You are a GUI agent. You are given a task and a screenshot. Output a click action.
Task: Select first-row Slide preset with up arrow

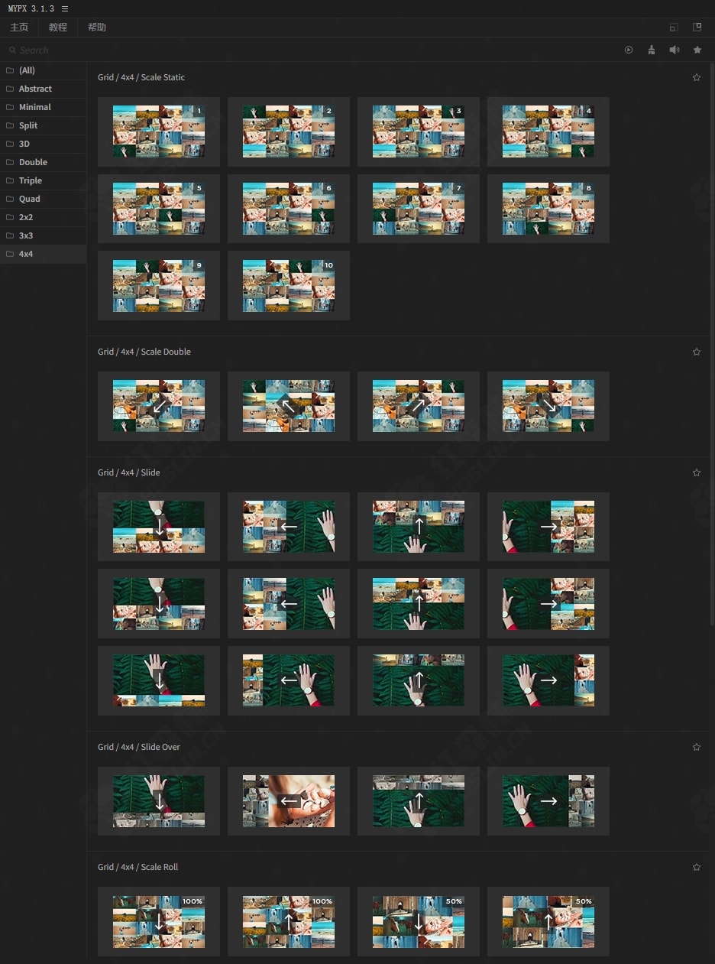pos(419,527)
